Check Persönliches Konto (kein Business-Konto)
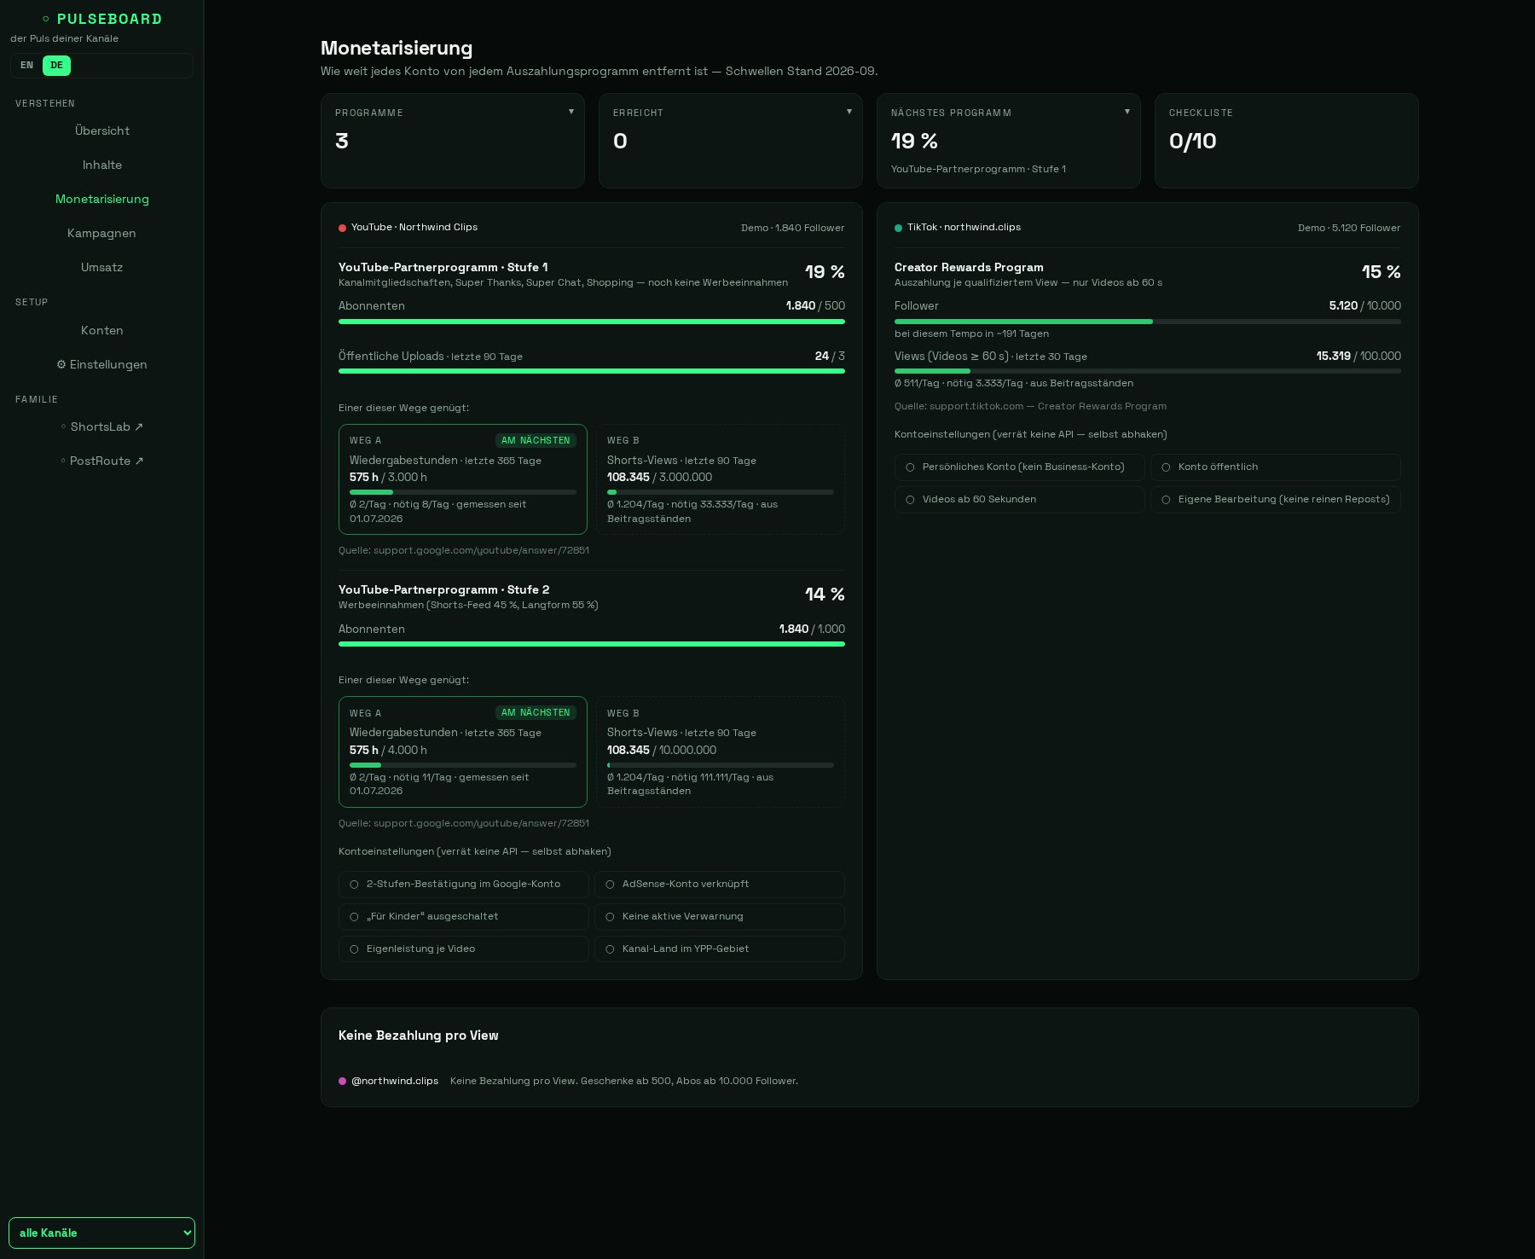Image resolution: width=1535 pixels, height=1259 pixels. (1019, 467)
